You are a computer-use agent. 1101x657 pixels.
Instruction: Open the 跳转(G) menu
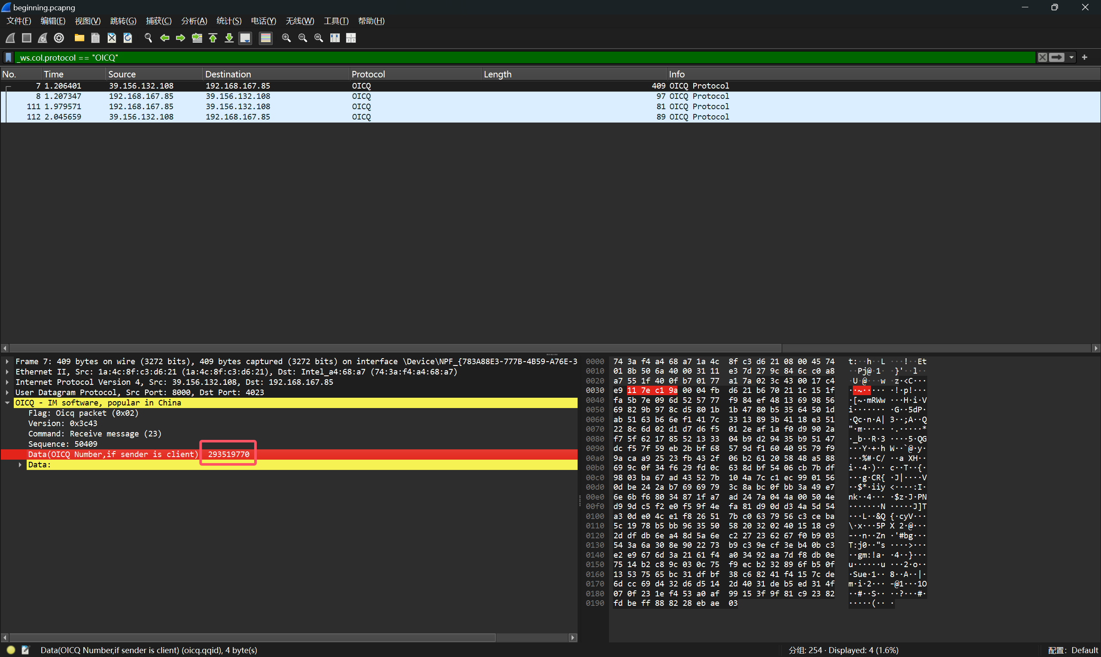coord(123,21)
